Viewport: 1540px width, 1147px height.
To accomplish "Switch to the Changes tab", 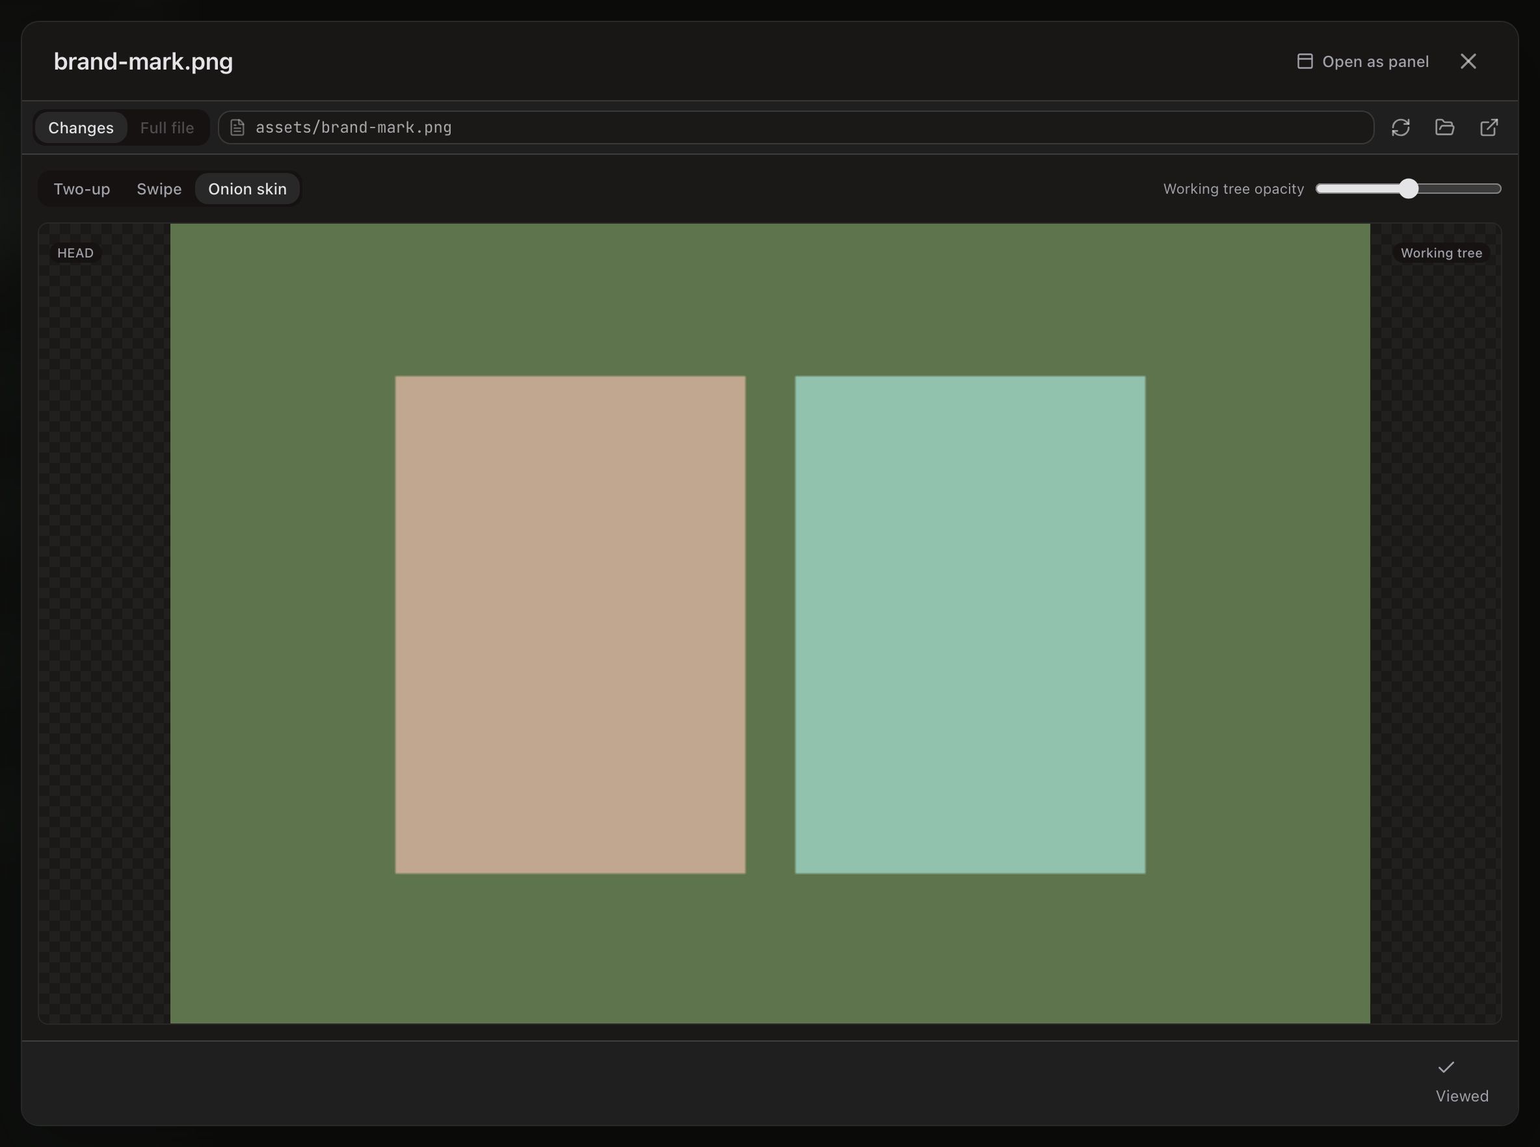I will [x=81, y=127].
